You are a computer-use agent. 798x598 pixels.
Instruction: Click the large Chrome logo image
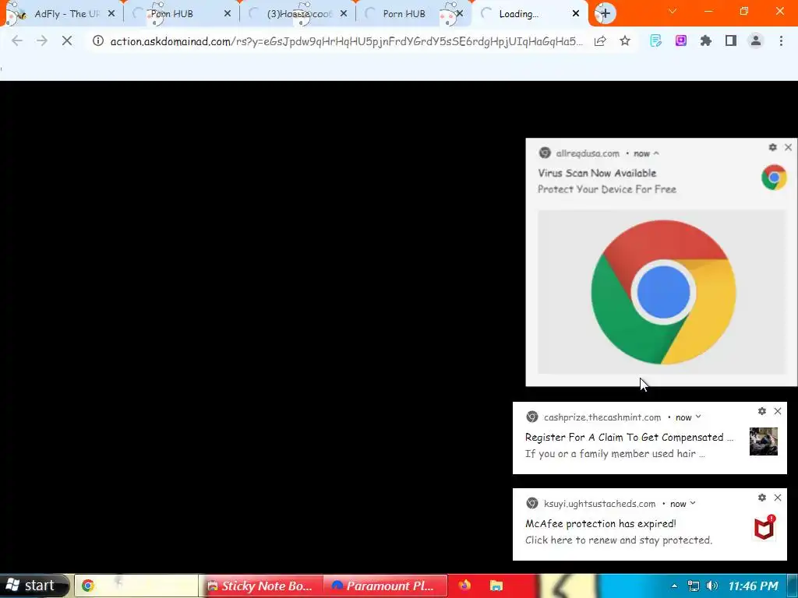pyautogui.click(x=662, y=292)
